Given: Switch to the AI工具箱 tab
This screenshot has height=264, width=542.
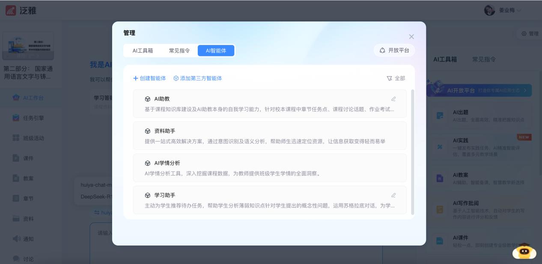Looking at the screenshot, I should 143,50.
